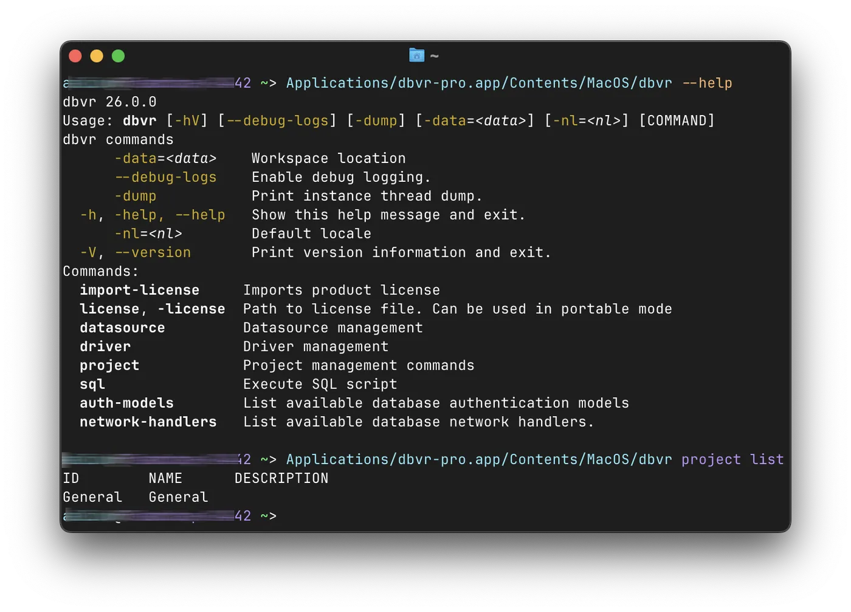Click the "sql" command name
851x612 pixels.
click(x=92, y=385)
